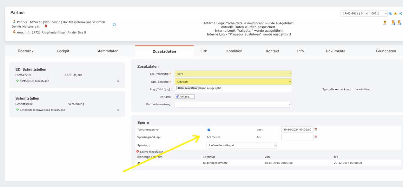This screenshot has width=403, height=187.
Task: Open the warning triangle icon top right
Action: 395,13
